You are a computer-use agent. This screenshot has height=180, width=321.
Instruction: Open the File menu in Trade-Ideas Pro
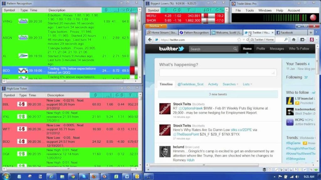click(238, 10)
